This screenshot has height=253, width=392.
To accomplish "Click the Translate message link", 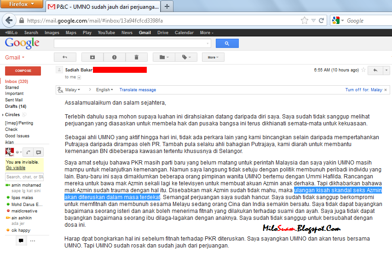I will point(138,90).
